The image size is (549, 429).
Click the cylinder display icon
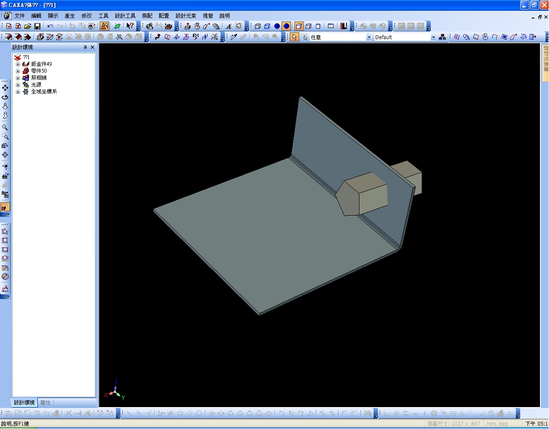318,26
